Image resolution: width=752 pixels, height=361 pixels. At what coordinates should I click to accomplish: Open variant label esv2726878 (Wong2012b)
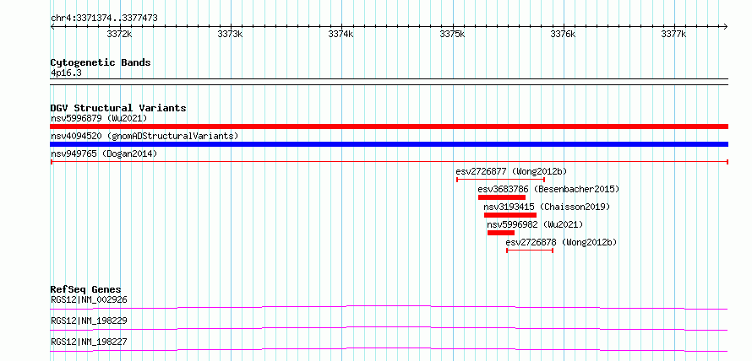point(561,242)
